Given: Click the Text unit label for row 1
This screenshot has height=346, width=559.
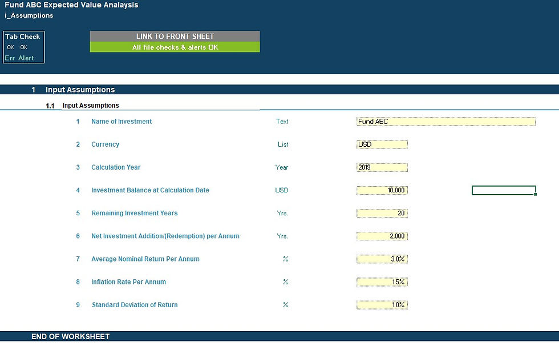Looking at the screenshot, I should coord(282,122).
